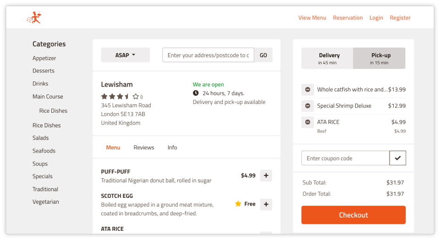Remove ATA RICE item from cart
The width and height of the screenshot is (440, 240).
pyautogui.click(x=308, y=122)
